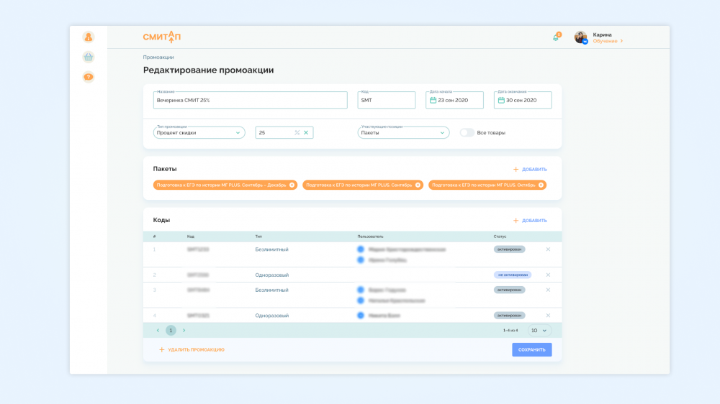Edit the Название field with Вечеринка СМИТ 25%
This screenshot has width=720, height=404.
pos(251,100)
